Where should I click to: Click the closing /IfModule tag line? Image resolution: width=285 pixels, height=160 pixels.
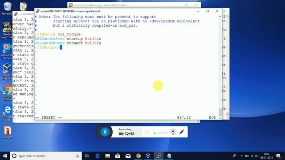tap(47, 48)
